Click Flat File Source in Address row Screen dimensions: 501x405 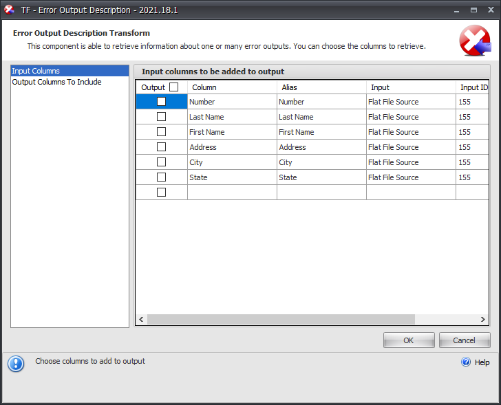point(411,147)
